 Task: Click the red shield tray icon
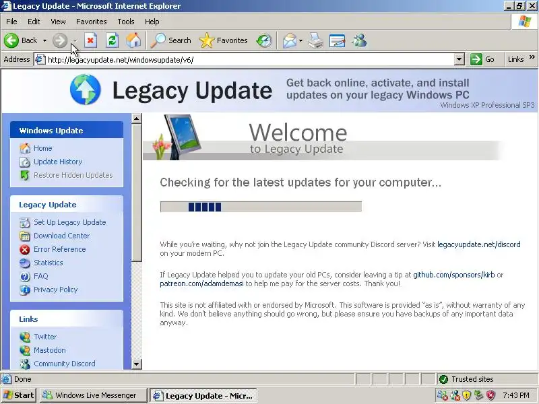click(x=491, y=395)
